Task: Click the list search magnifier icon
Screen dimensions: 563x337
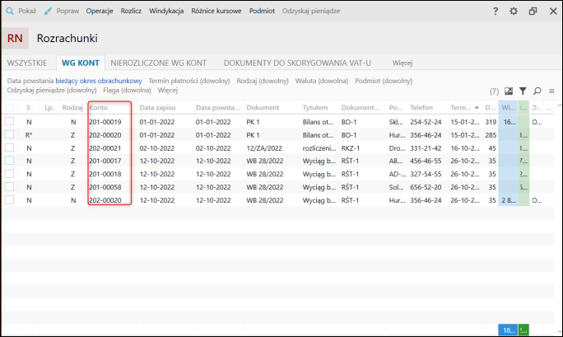Action: [537, 91]
